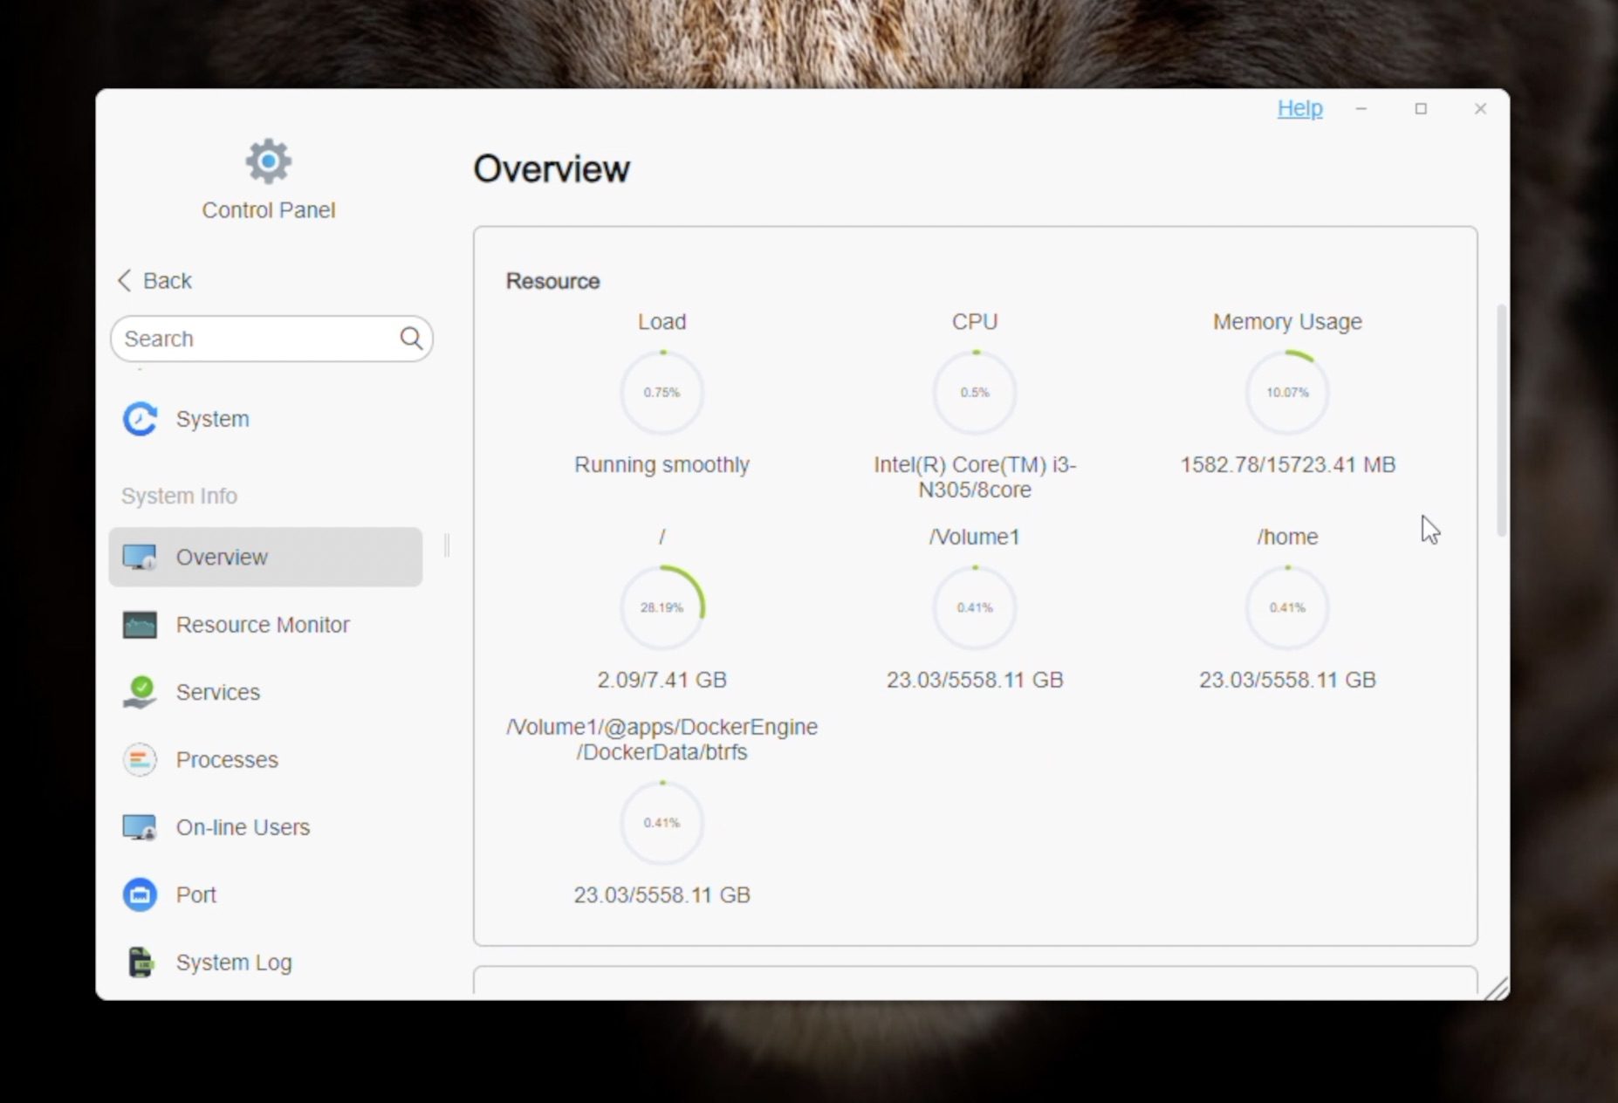Click the Memory Usage gauge
The height and width of the screenshot is (1103, 1618).
(1287, 393)
